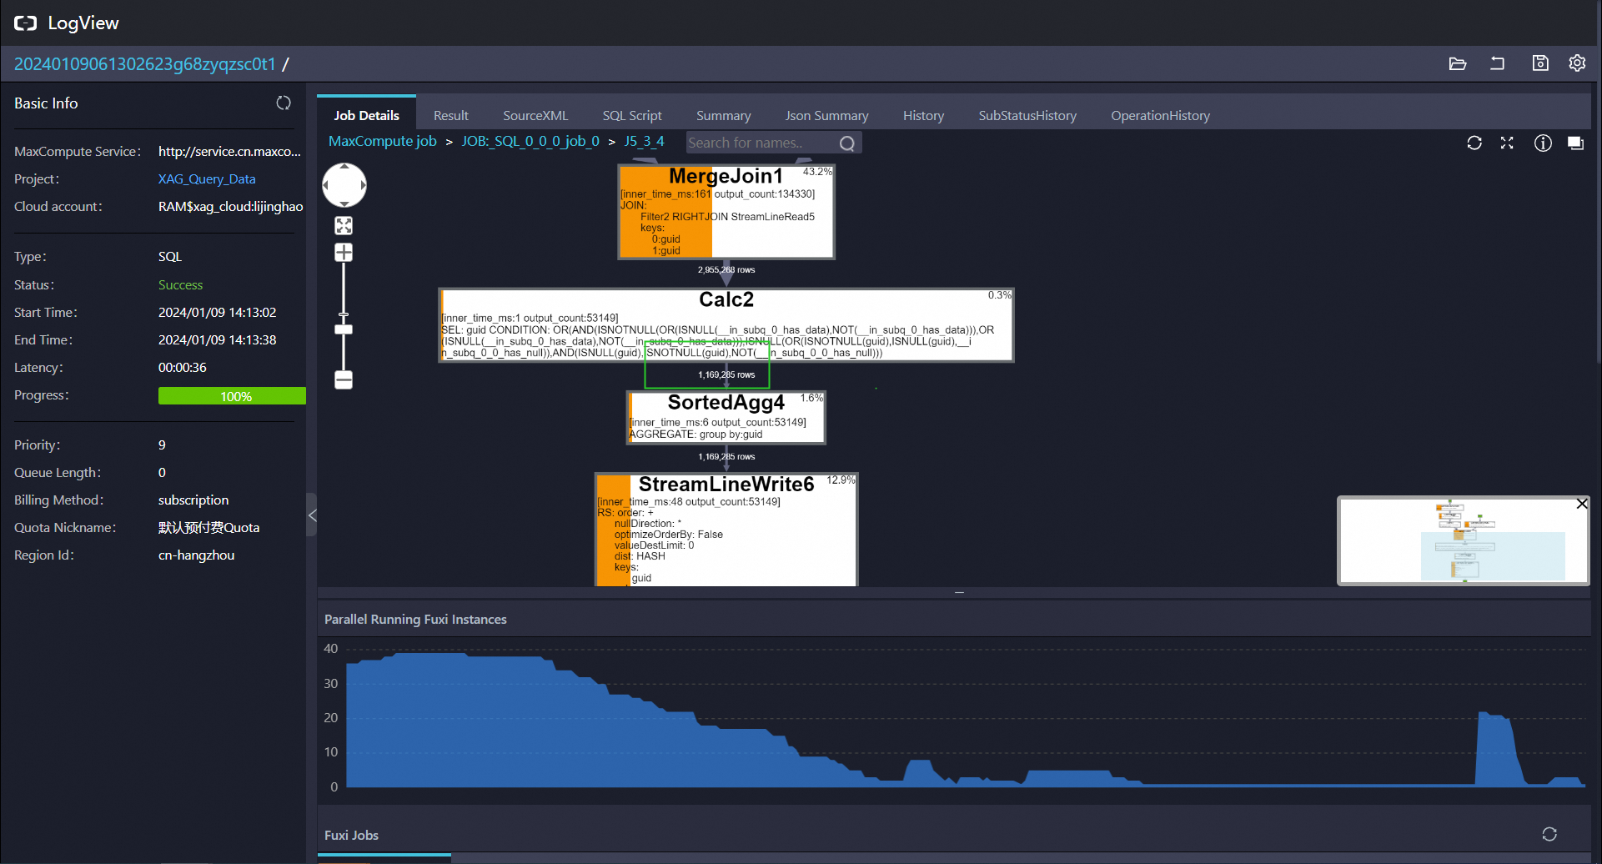Click the LogView logo icon
This screenshot has height=864, width=1602.
click(x=25, y=23)
